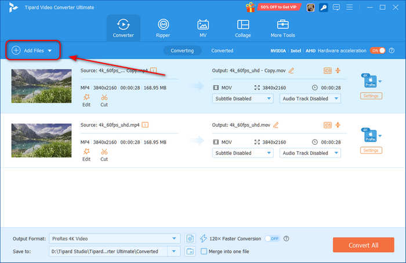Image resolution: width=406 pixels, height=263 pixels.
Task: Check Merge into one file
Action: click(x=204, y=251)
